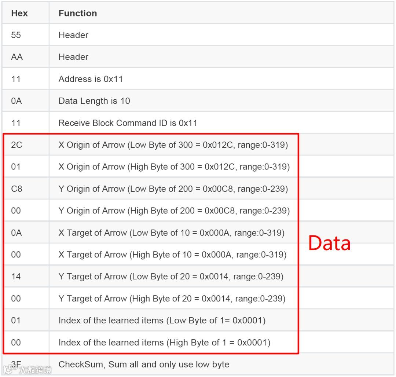This screenshot has height=377, width=396.
Task: Click the '11' hex value beside Receive Block Command
Action: [x=16, y=123]
